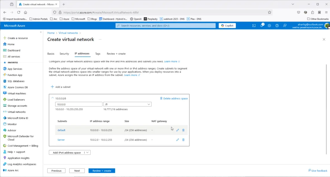
Task: Click the Next button
Action: pyautogui.click(x=77, y=171)
